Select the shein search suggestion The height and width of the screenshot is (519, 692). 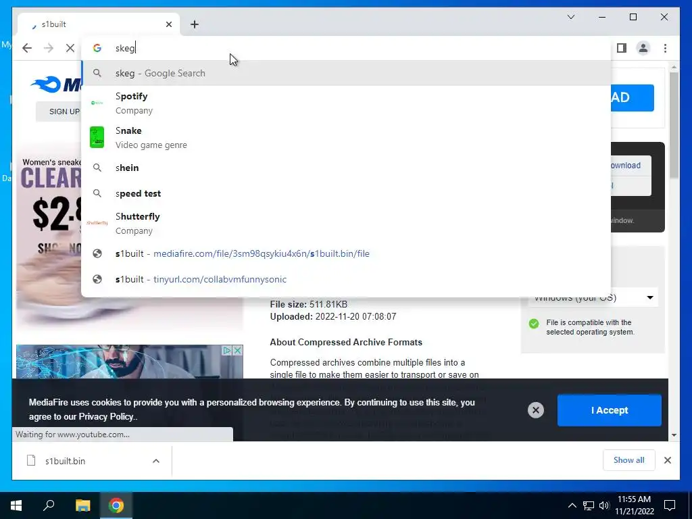pos(347,168)
